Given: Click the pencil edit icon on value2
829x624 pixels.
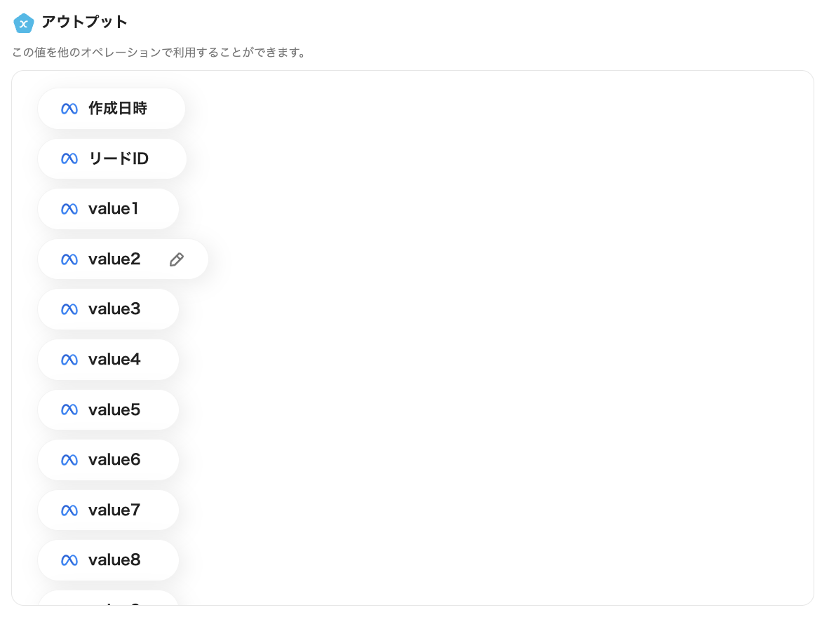Looking at the screenshot, I should 177,259.
